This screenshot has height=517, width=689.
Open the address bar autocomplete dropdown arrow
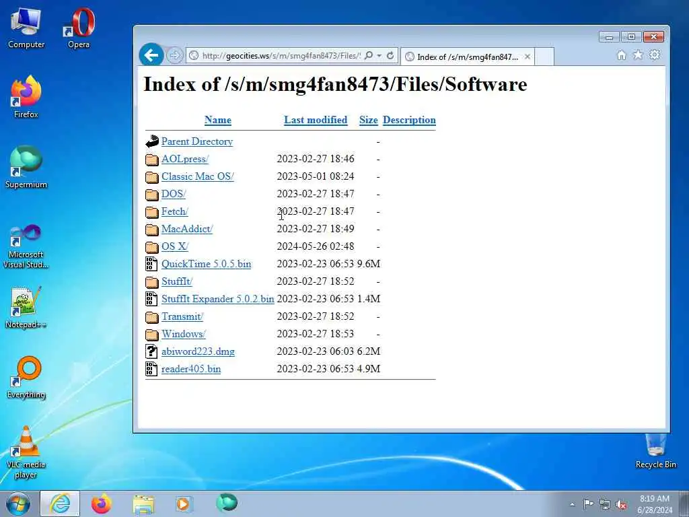379,55
